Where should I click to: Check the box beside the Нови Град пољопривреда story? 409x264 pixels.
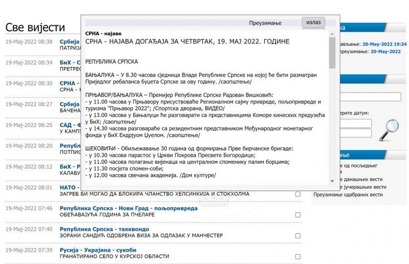click(x=298, y=215)
